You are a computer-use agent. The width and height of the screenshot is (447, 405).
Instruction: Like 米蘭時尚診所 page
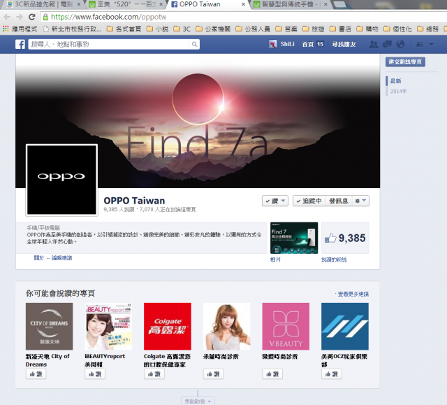213,374
